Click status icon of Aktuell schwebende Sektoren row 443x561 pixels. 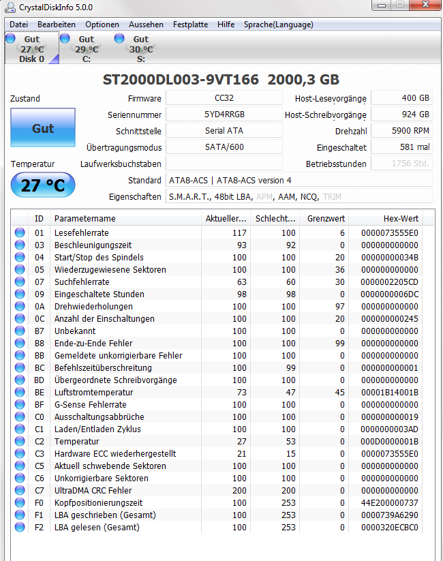click(x=20, y=466)
